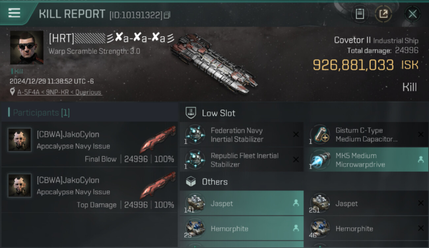
Task: Select the dropped Jaspet 141 stack
Action: pyautogui.click(x=241, y=203)
